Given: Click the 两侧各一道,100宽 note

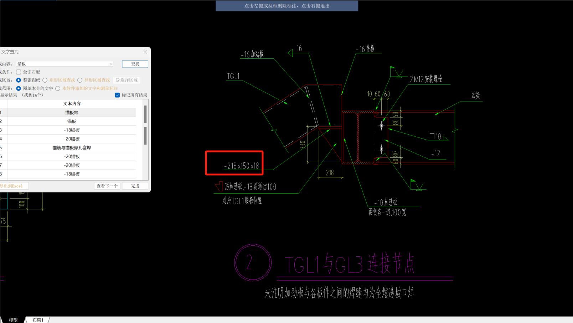Looking at the screenshot, I should click(x=387, y=212).
